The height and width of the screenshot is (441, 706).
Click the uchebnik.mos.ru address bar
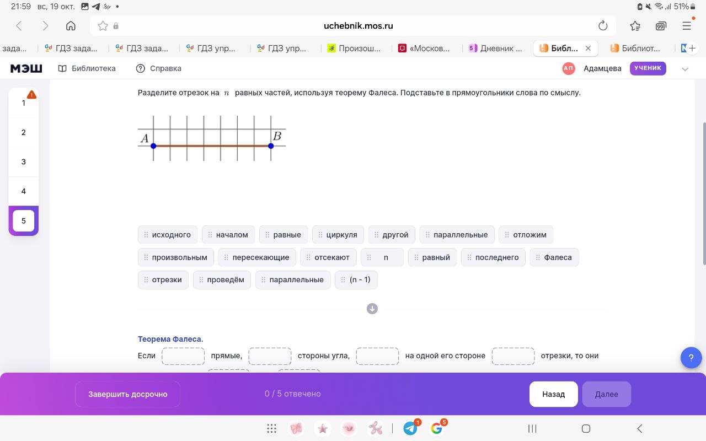click(x=353, y=26)
